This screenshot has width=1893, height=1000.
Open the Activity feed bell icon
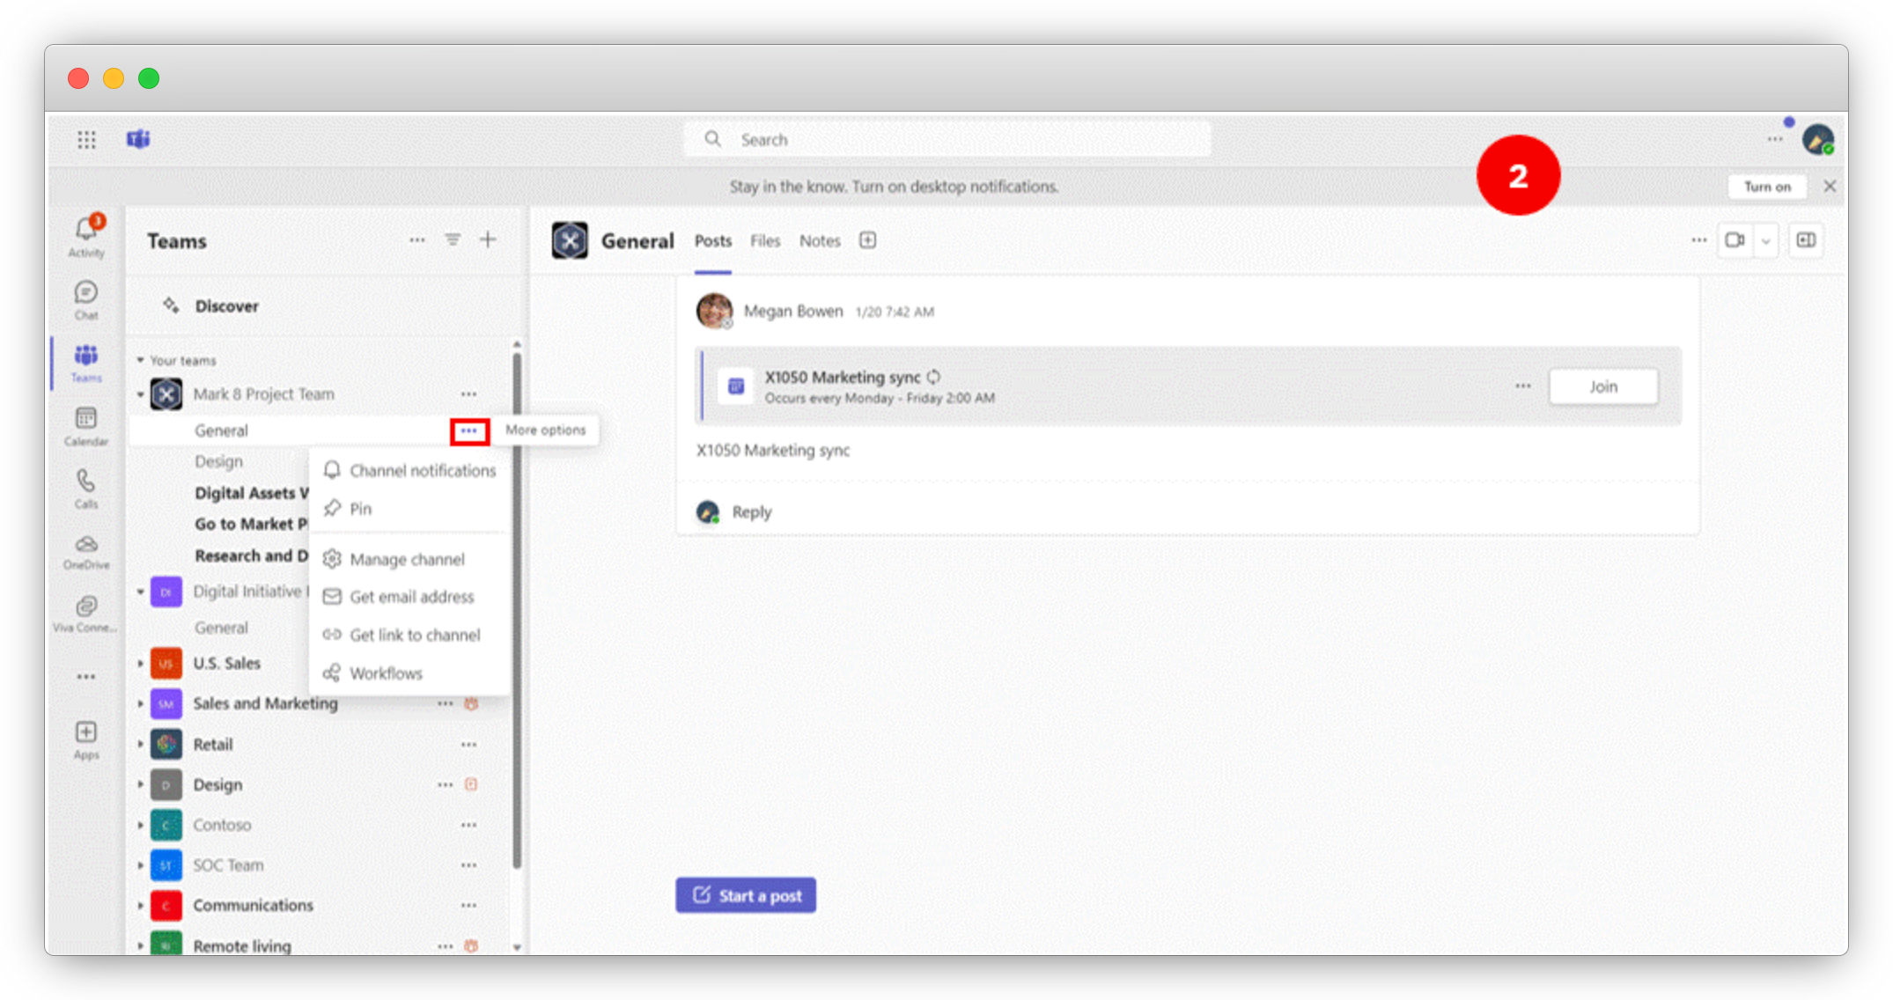85,231
